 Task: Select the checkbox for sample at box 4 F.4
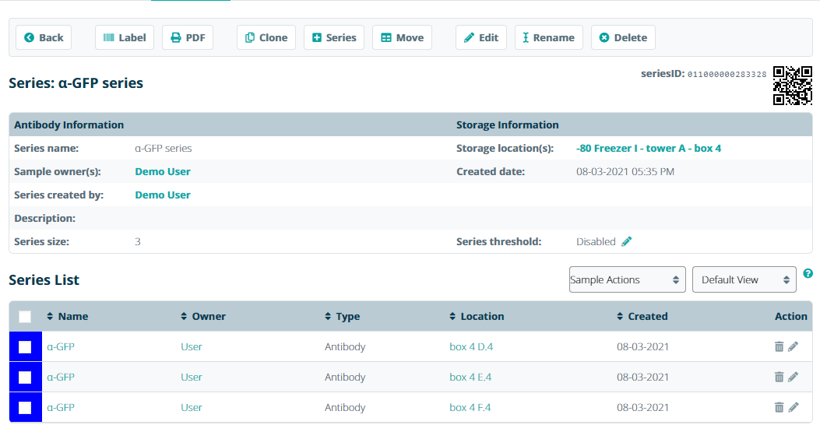point(25,407)
